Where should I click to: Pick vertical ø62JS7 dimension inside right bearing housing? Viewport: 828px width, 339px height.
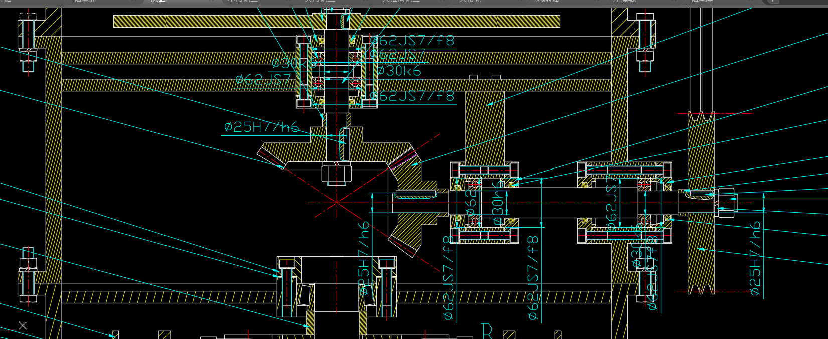pos(611,203)
